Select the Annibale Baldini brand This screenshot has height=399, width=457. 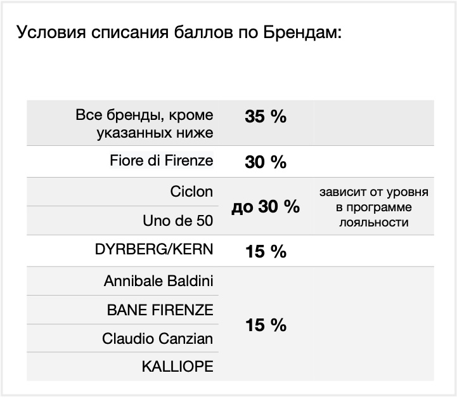tap(158, 281)
